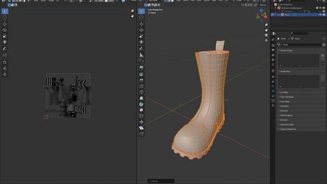Select the Cursor tool in UV editor
The image size is (327, 184).
[x=5, y=17]
